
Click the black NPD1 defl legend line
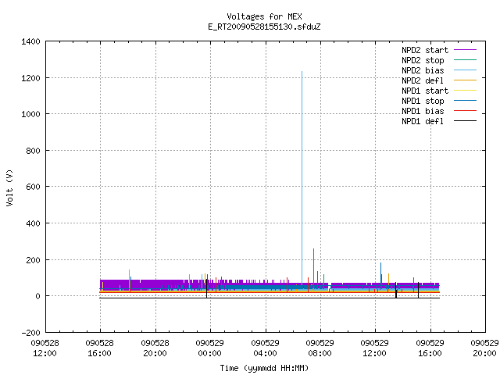465,121
